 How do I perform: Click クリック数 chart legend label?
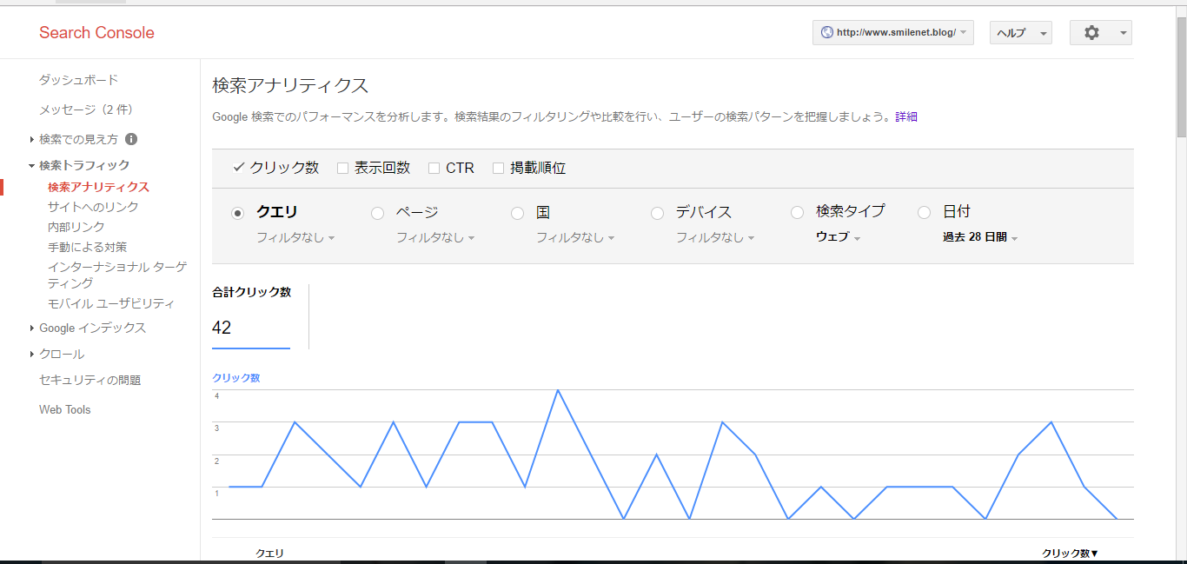tap(236, 378)
